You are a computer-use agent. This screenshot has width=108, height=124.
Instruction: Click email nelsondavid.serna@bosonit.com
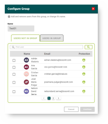coord(59,91)
